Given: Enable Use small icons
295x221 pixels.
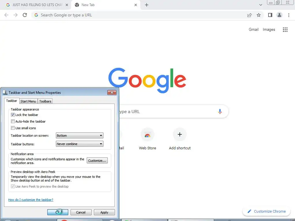Looking at the screenshot, I should pyautogui.click(x=13, y=128).
